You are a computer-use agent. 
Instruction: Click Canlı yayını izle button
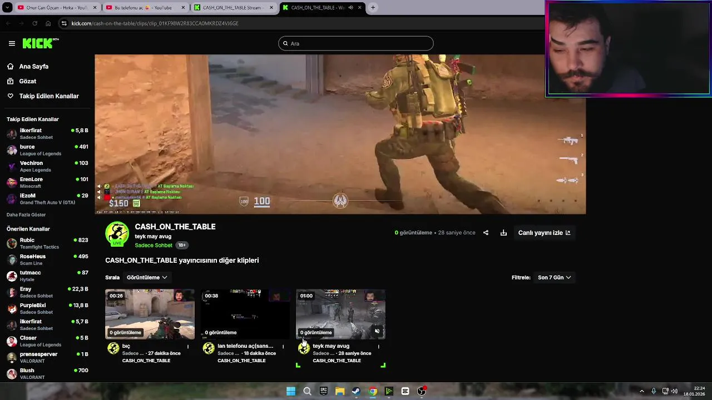click(544, 233)
